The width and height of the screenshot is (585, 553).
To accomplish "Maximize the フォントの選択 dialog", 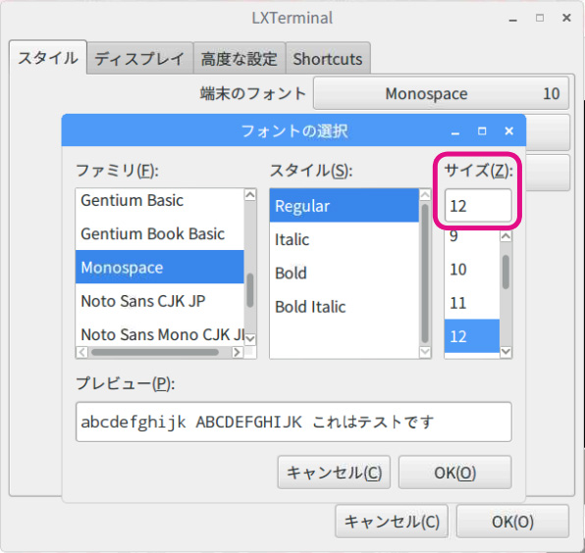I will [x=482, y=131].
